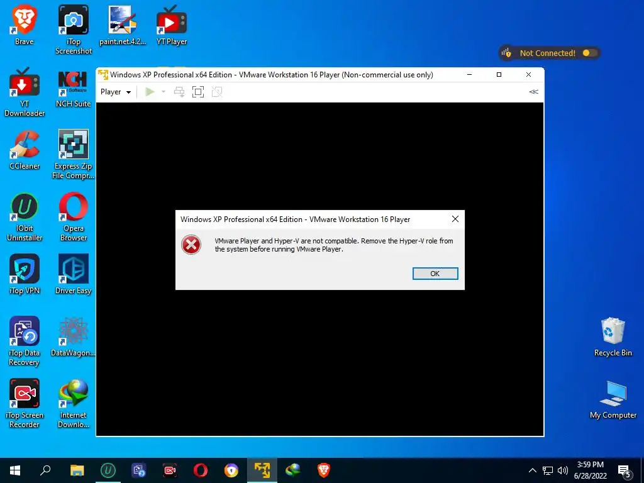644x483 pixels.
Task: Collapse the VMware toolbar with double chevron
Action: [533, 92]
